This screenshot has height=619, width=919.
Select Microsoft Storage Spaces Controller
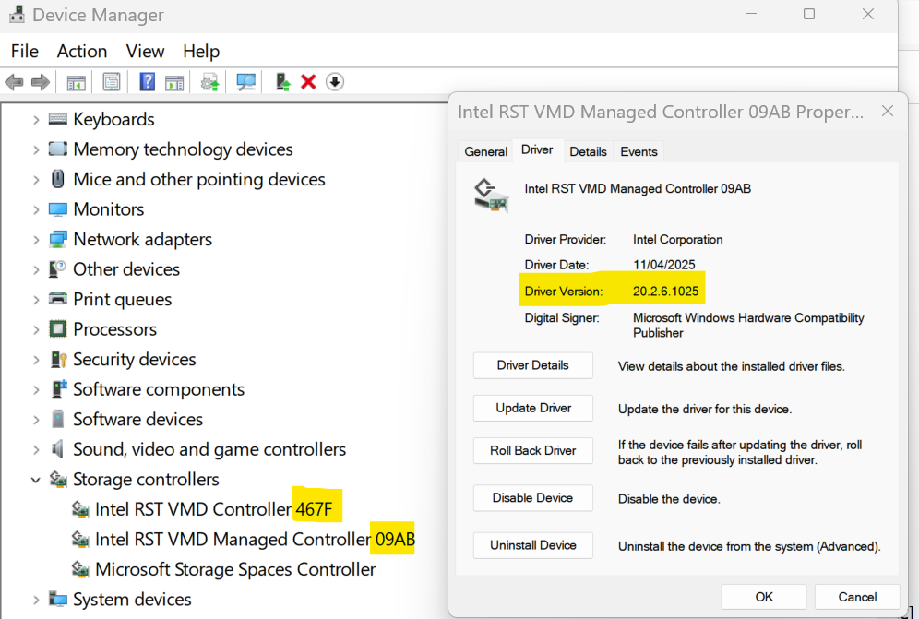223,569
